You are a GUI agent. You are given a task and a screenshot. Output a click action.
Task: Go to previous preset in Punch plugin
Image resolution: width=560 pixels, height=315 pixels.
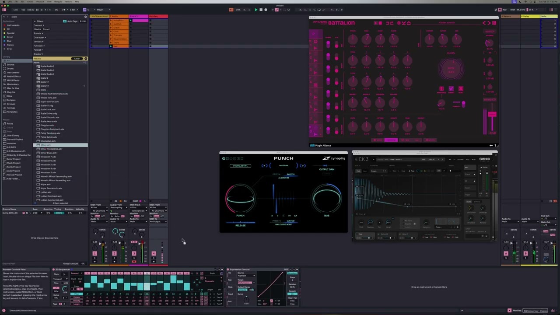coord(264,166)
